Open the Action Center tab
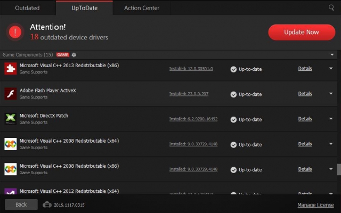This screenshot has width=341, height=213. tap(142, 8)
